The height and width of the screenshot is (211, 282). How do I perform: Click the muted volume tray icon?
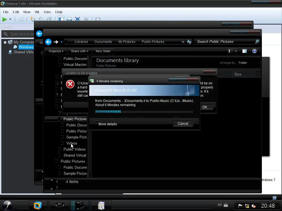[254, 206]
